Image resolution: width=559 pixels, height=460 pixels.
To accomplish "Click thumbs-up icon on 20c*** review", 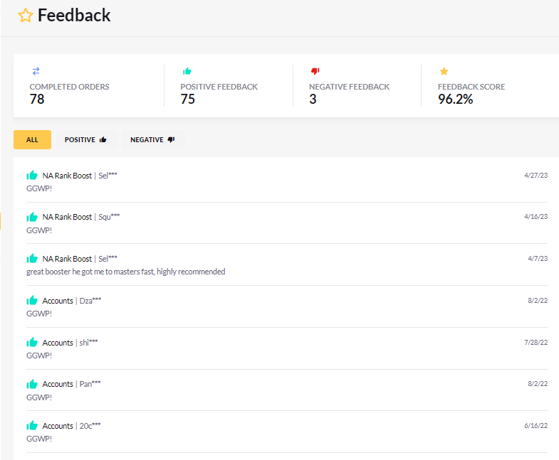I will [x=32, y=426].
